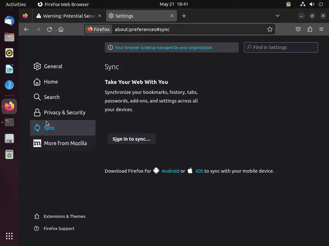Click the Sign in to sync button
Screen dimensions: 329x246
[131, 139]
